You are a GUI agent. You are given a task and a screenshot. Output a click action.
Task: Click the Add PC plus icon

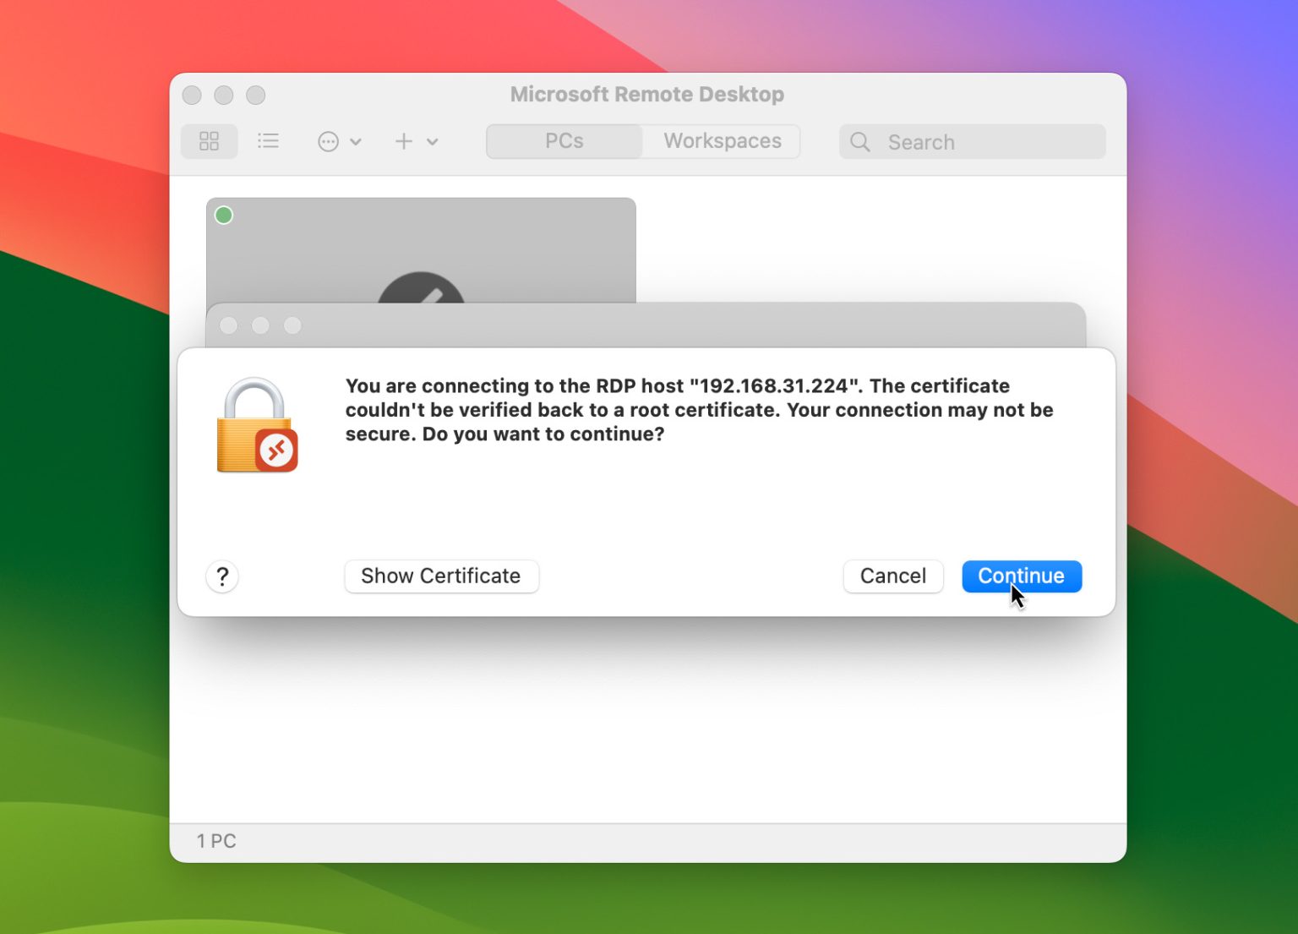(x=403, y=141)
